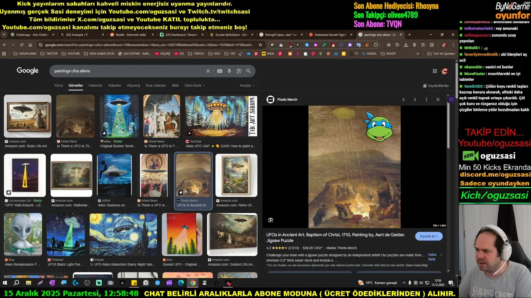
Task: Open OneNote from the taskbar
Action: 52,283
